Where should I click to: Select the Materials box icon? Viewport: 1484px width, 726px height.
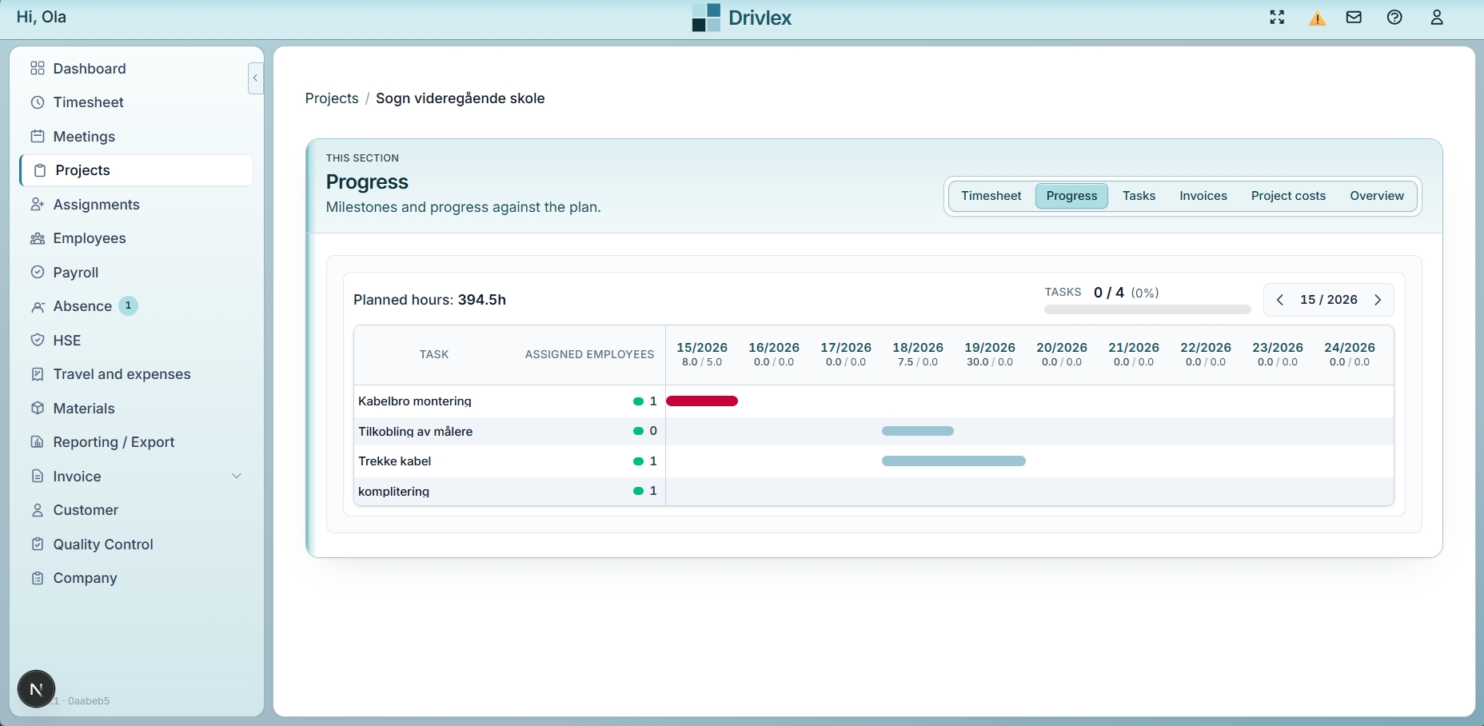tap(38, 408)
